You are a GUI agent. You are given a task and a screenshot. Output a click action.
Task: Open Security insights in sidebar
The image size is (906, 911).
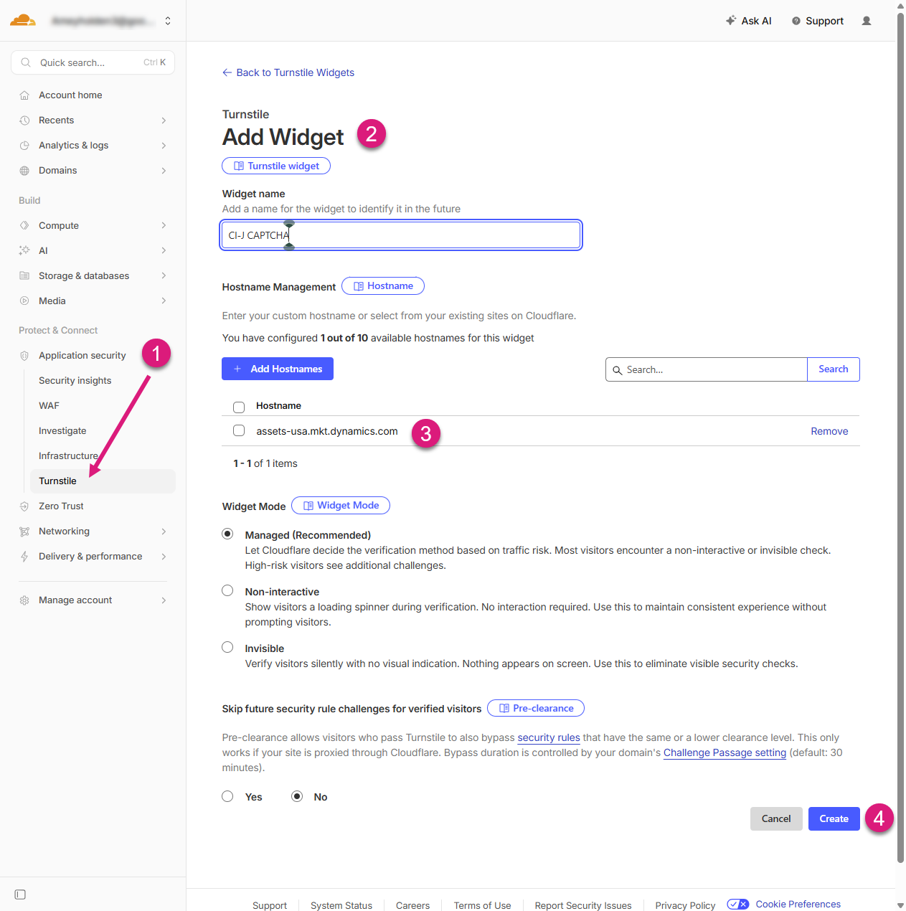[75, 381]
